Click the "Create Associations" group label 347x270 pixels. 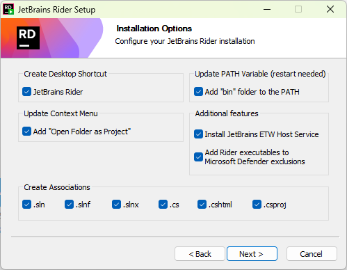click(57, 187)
